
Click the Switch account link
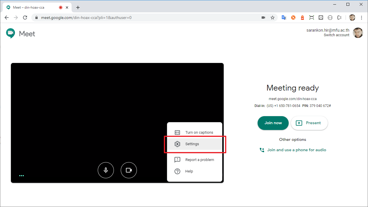336,35
